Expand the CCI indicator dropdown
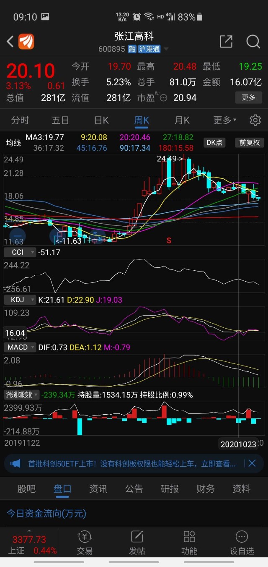 coord(20,252)
